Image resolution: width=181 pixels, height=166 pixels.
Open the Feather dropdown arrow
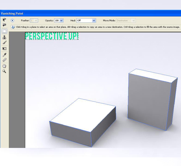(x=36, y=21)
